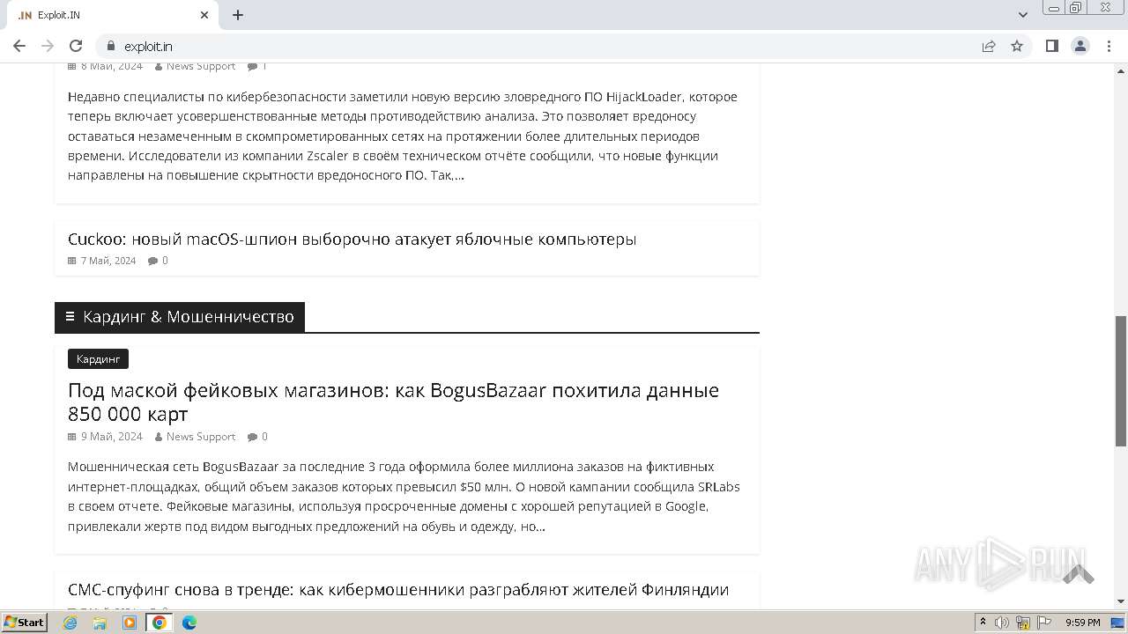Click the HijackLoader article excerpt text
This screenshot has height=634, width=1128.
(x=403, y=136)
